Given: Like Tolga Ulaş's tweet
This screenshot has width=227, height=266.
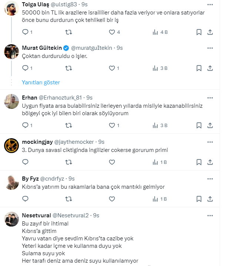Looking at the screenshot, I should [112, 32].
